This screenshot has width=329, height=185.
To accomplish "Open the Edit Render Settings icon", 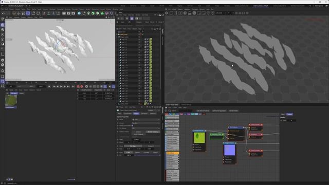I will [x=73, y=13].
